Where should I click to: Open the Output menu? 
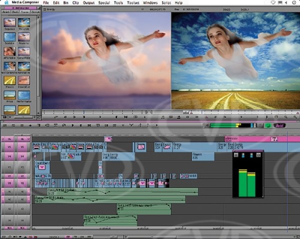pyautogui.click(x=88, y=3)
